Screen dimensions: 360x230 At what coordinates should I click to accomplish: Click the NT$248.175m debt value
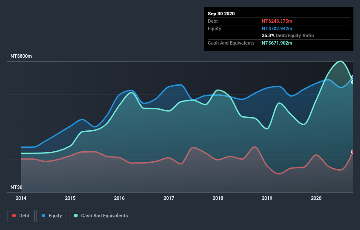click(x=277, y=21)
